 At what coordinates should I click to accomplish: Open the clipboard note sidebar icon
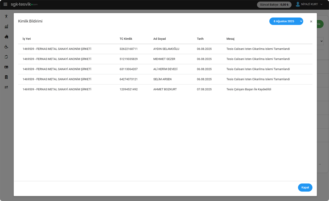[x=6, y=57]
